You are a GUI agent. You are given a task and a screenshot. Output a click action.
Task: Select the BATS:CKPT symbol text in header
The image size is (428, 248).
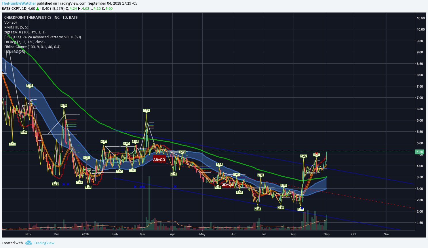pyautogui.click(x=11, y=8)
